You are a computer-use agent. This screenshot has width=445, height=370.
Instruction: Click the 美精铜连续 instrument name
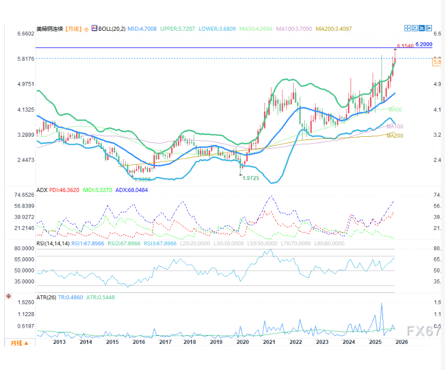(x=50, y=29)
